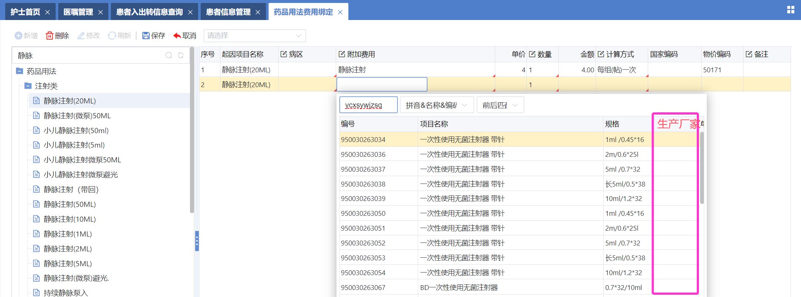This screenshot has height=297, width=801.
Task: Click the ycxsywjzsq search field
Action: tap(368, 105)
